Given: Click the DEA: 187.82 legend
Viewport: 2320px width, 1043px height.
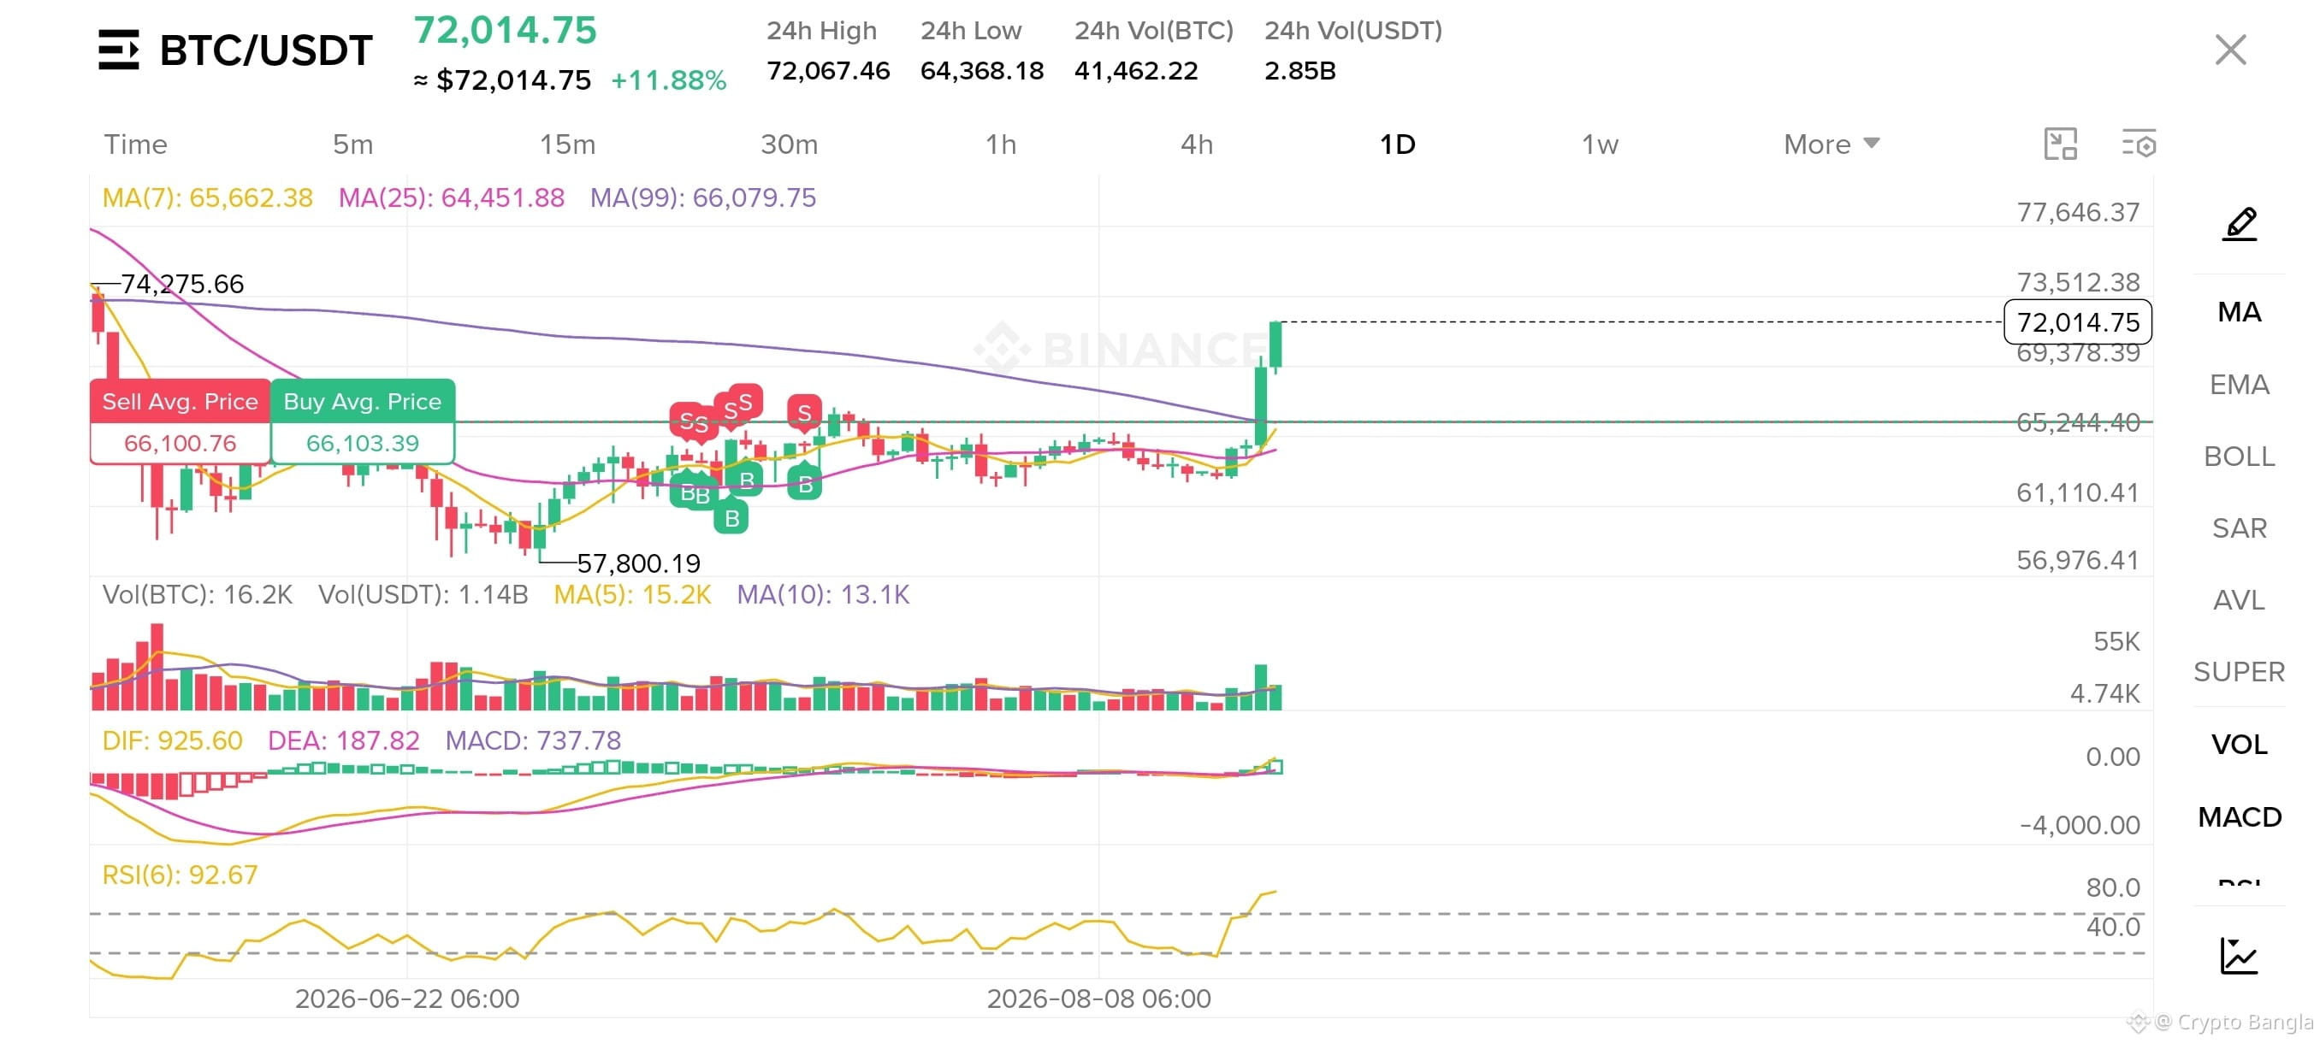Looking at the screenshot, I should click(343, 740).
